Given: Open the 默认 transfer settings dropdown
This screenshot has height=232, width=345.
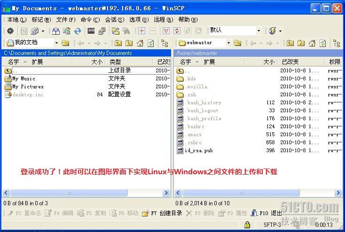Looking at the screenshot, I should [x=259, y=31].
